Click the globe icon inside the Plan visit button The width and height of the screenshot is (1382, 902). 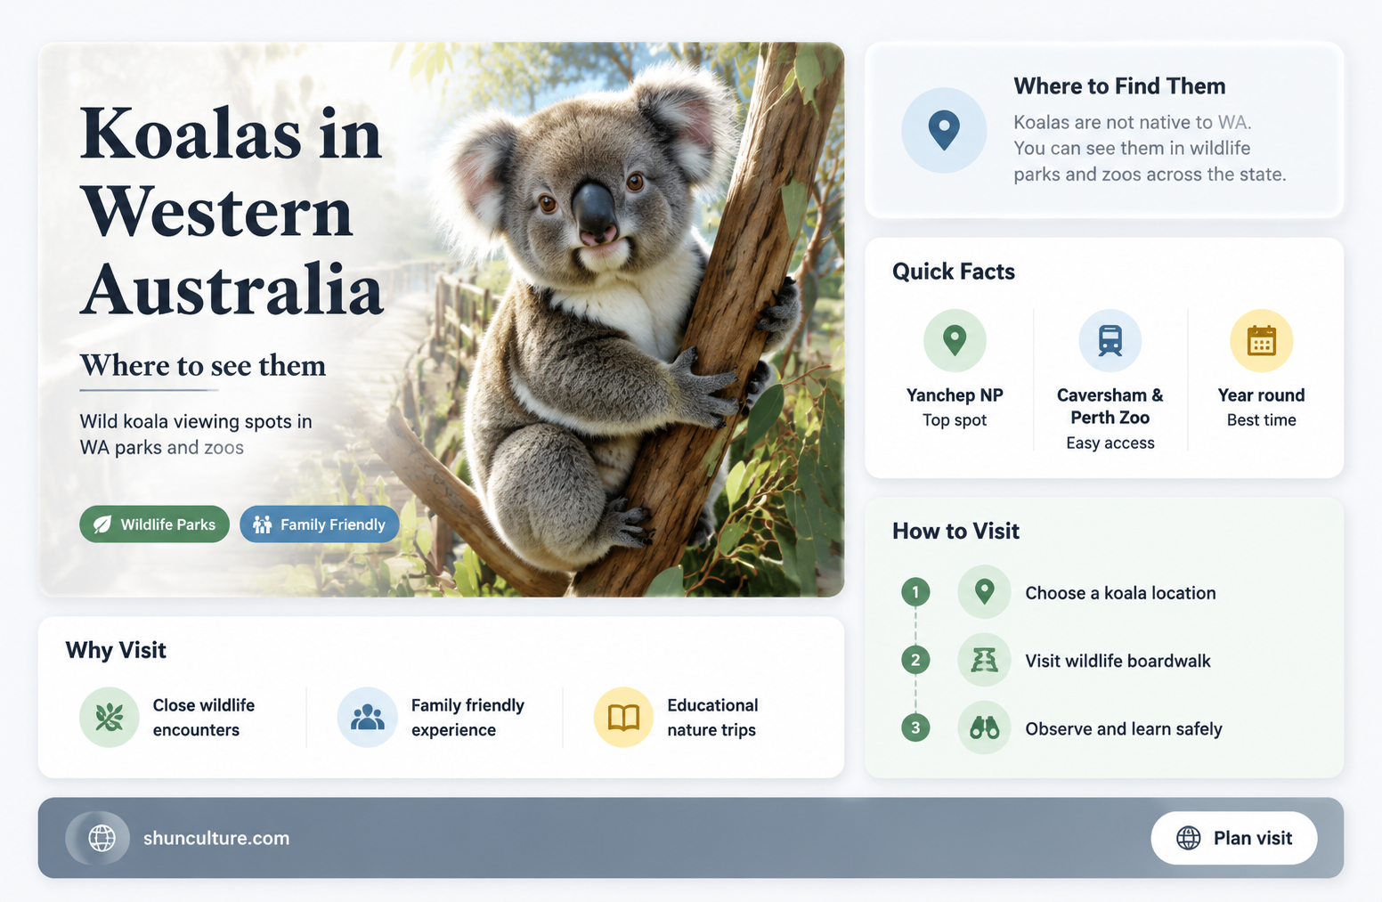pos(1189,838)
